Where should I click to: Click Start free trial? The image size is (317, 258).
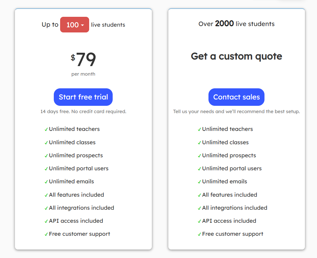point(83,97)
